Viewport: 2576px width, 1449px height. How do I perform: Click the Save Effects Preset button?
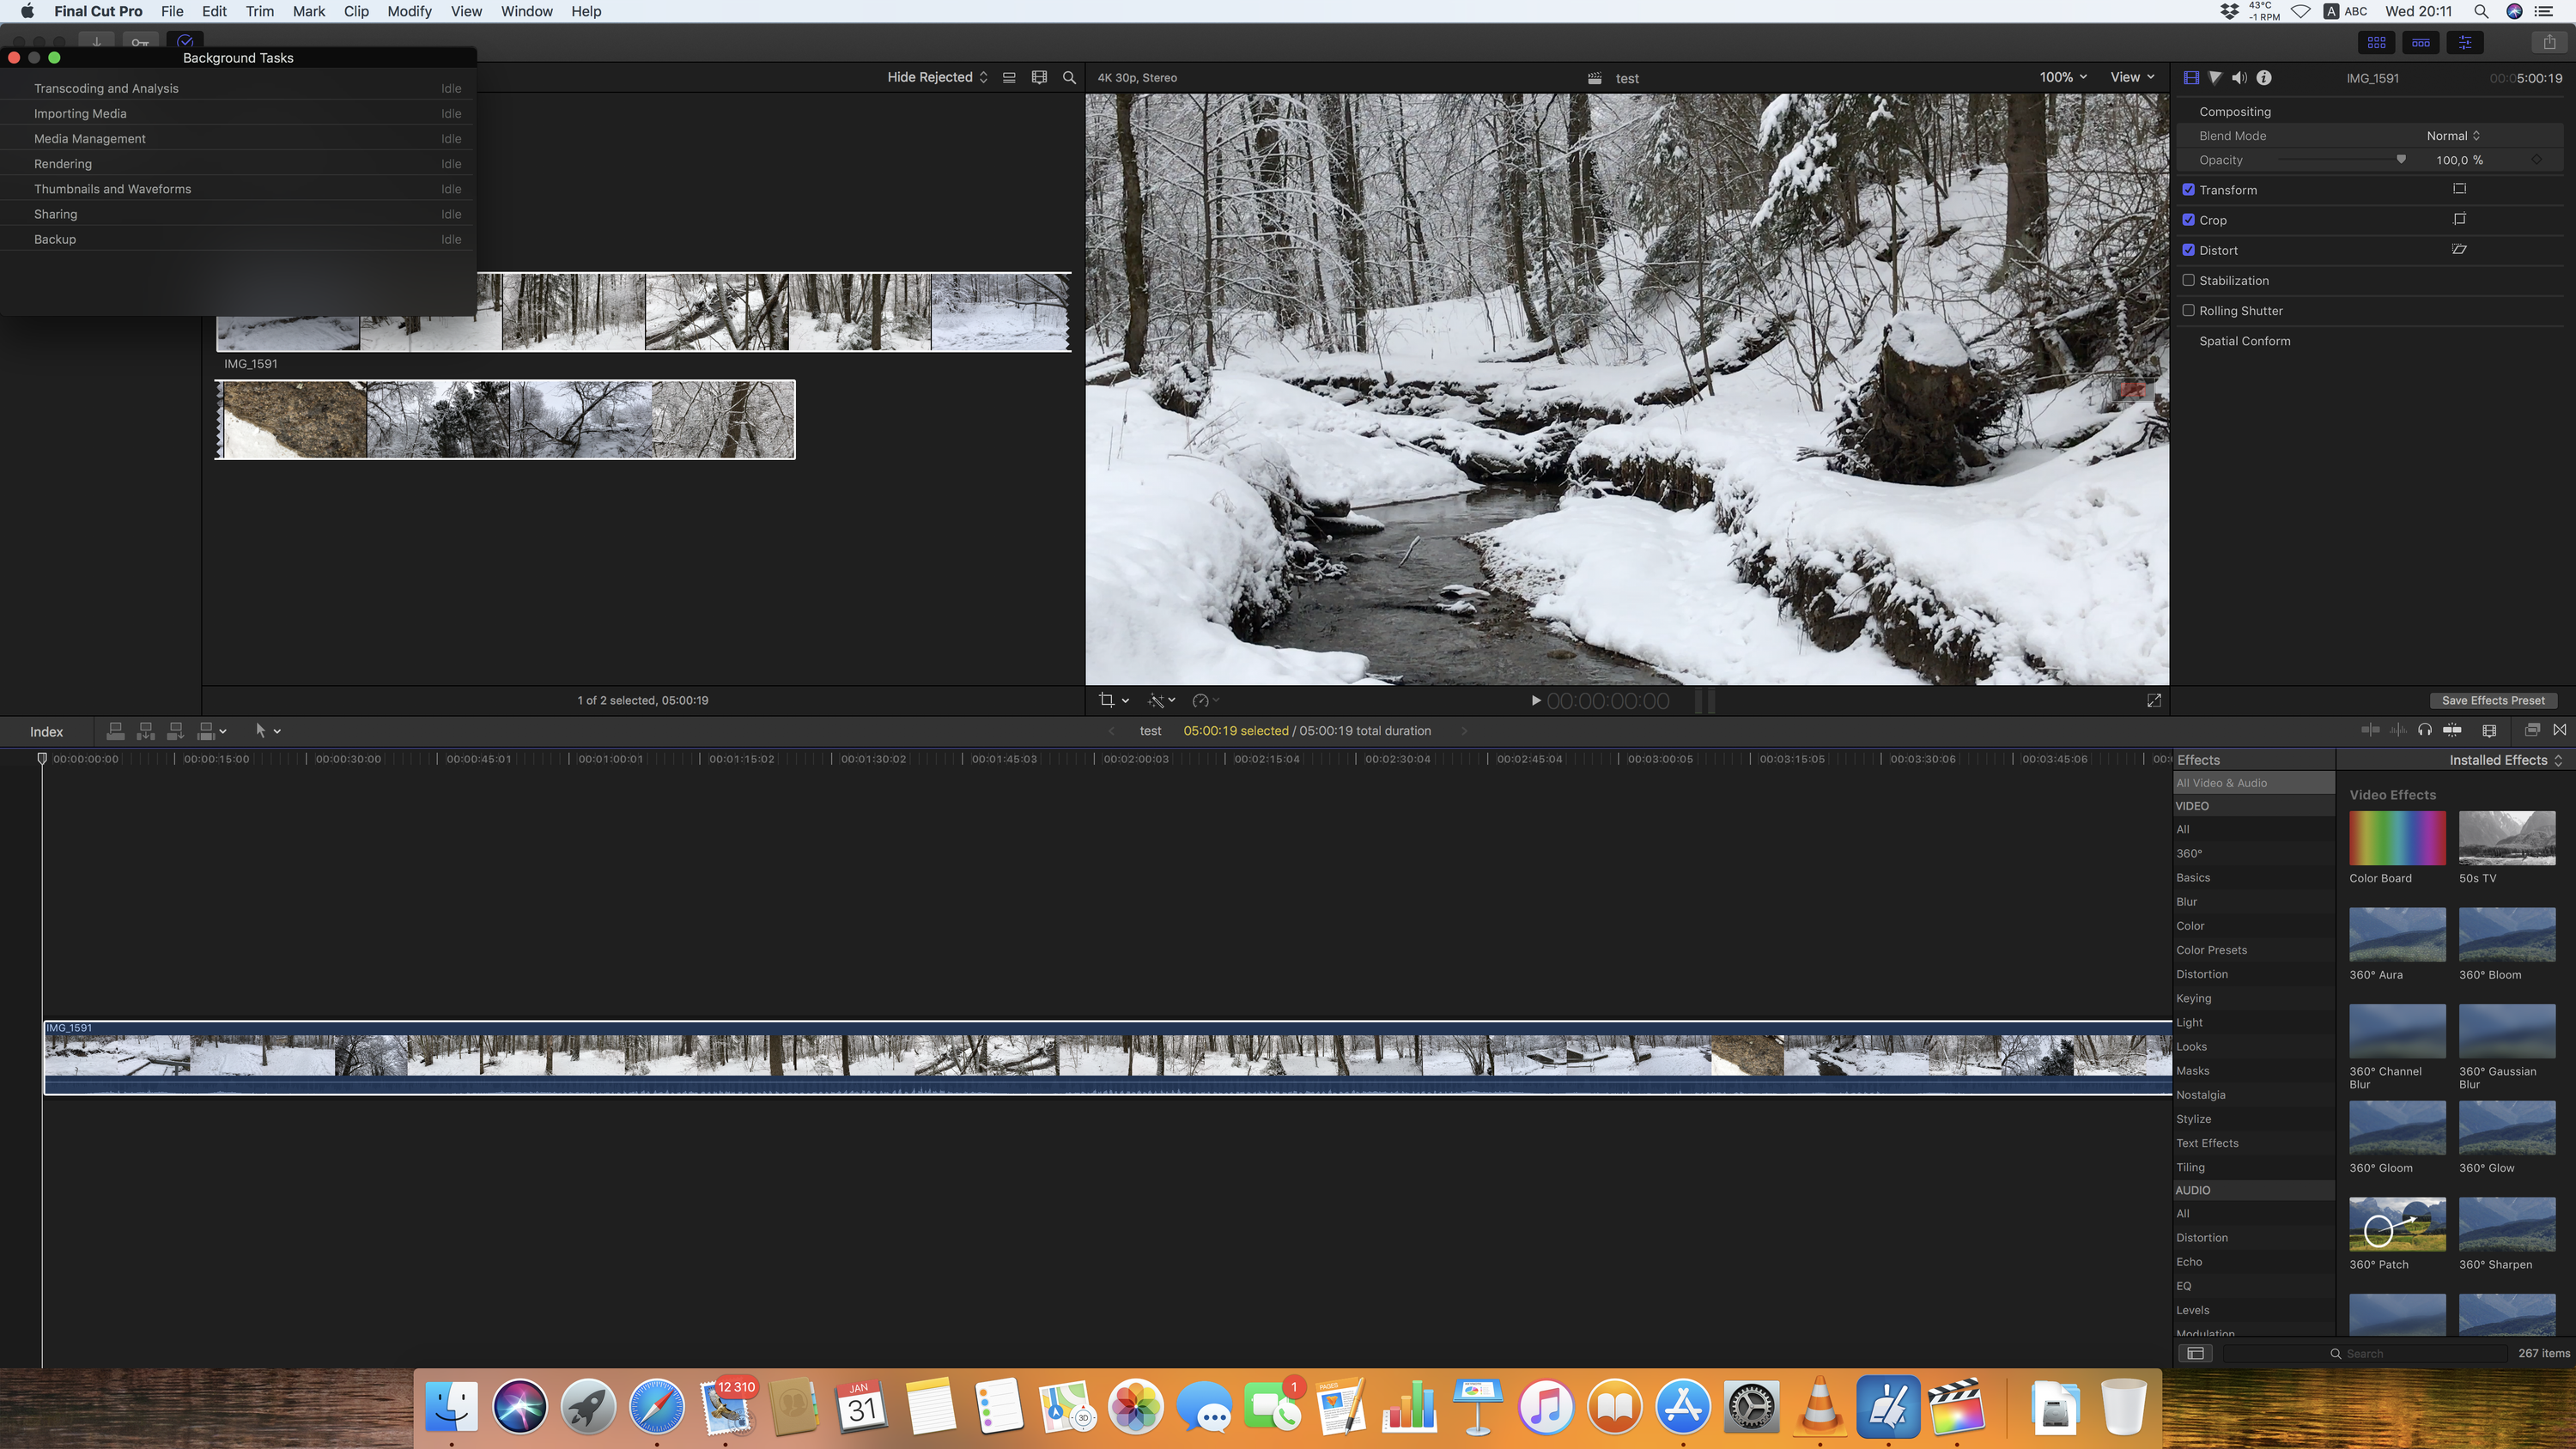tap(2492, 700)
